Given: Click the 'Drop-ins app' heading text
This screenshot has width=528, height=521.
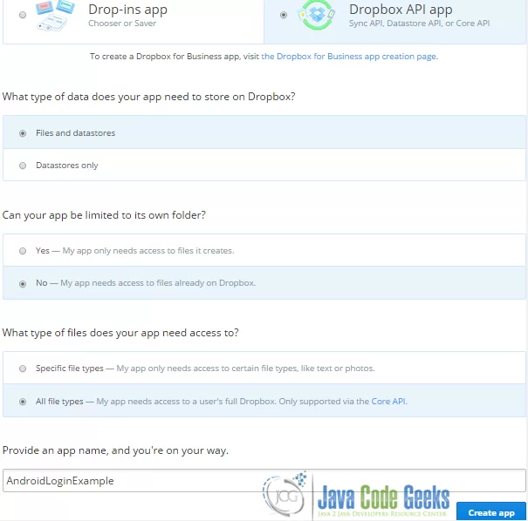Looking at the screenshot, I should pyautogui.click(x=128, y=10).
